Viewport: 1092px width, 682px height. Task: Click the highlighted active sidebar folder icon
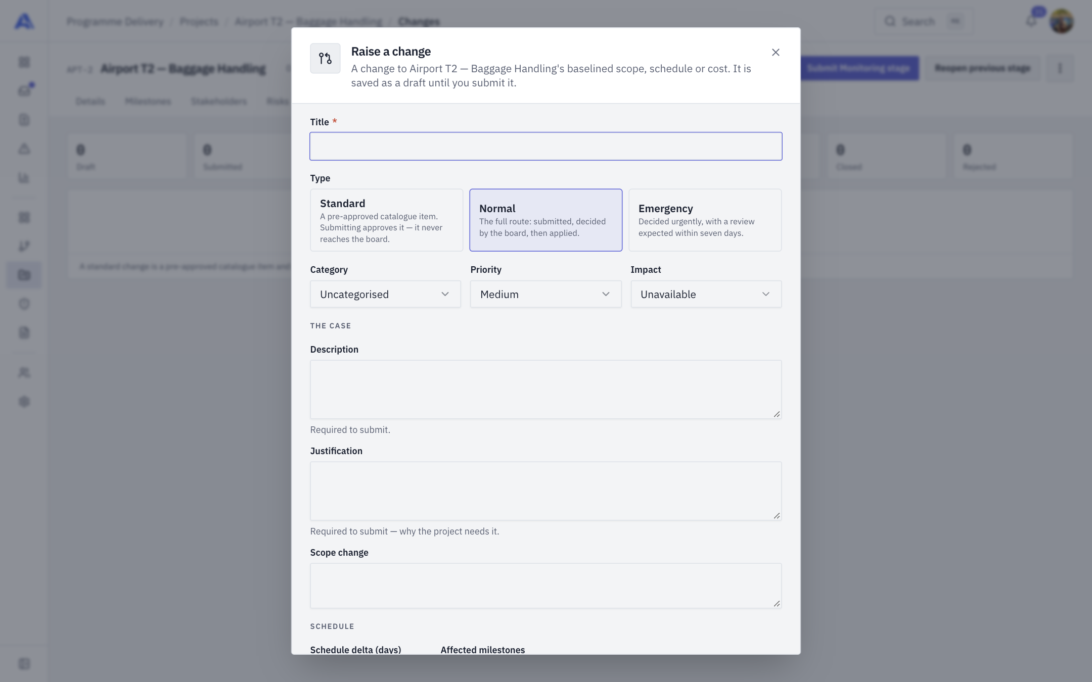(24, 275)
